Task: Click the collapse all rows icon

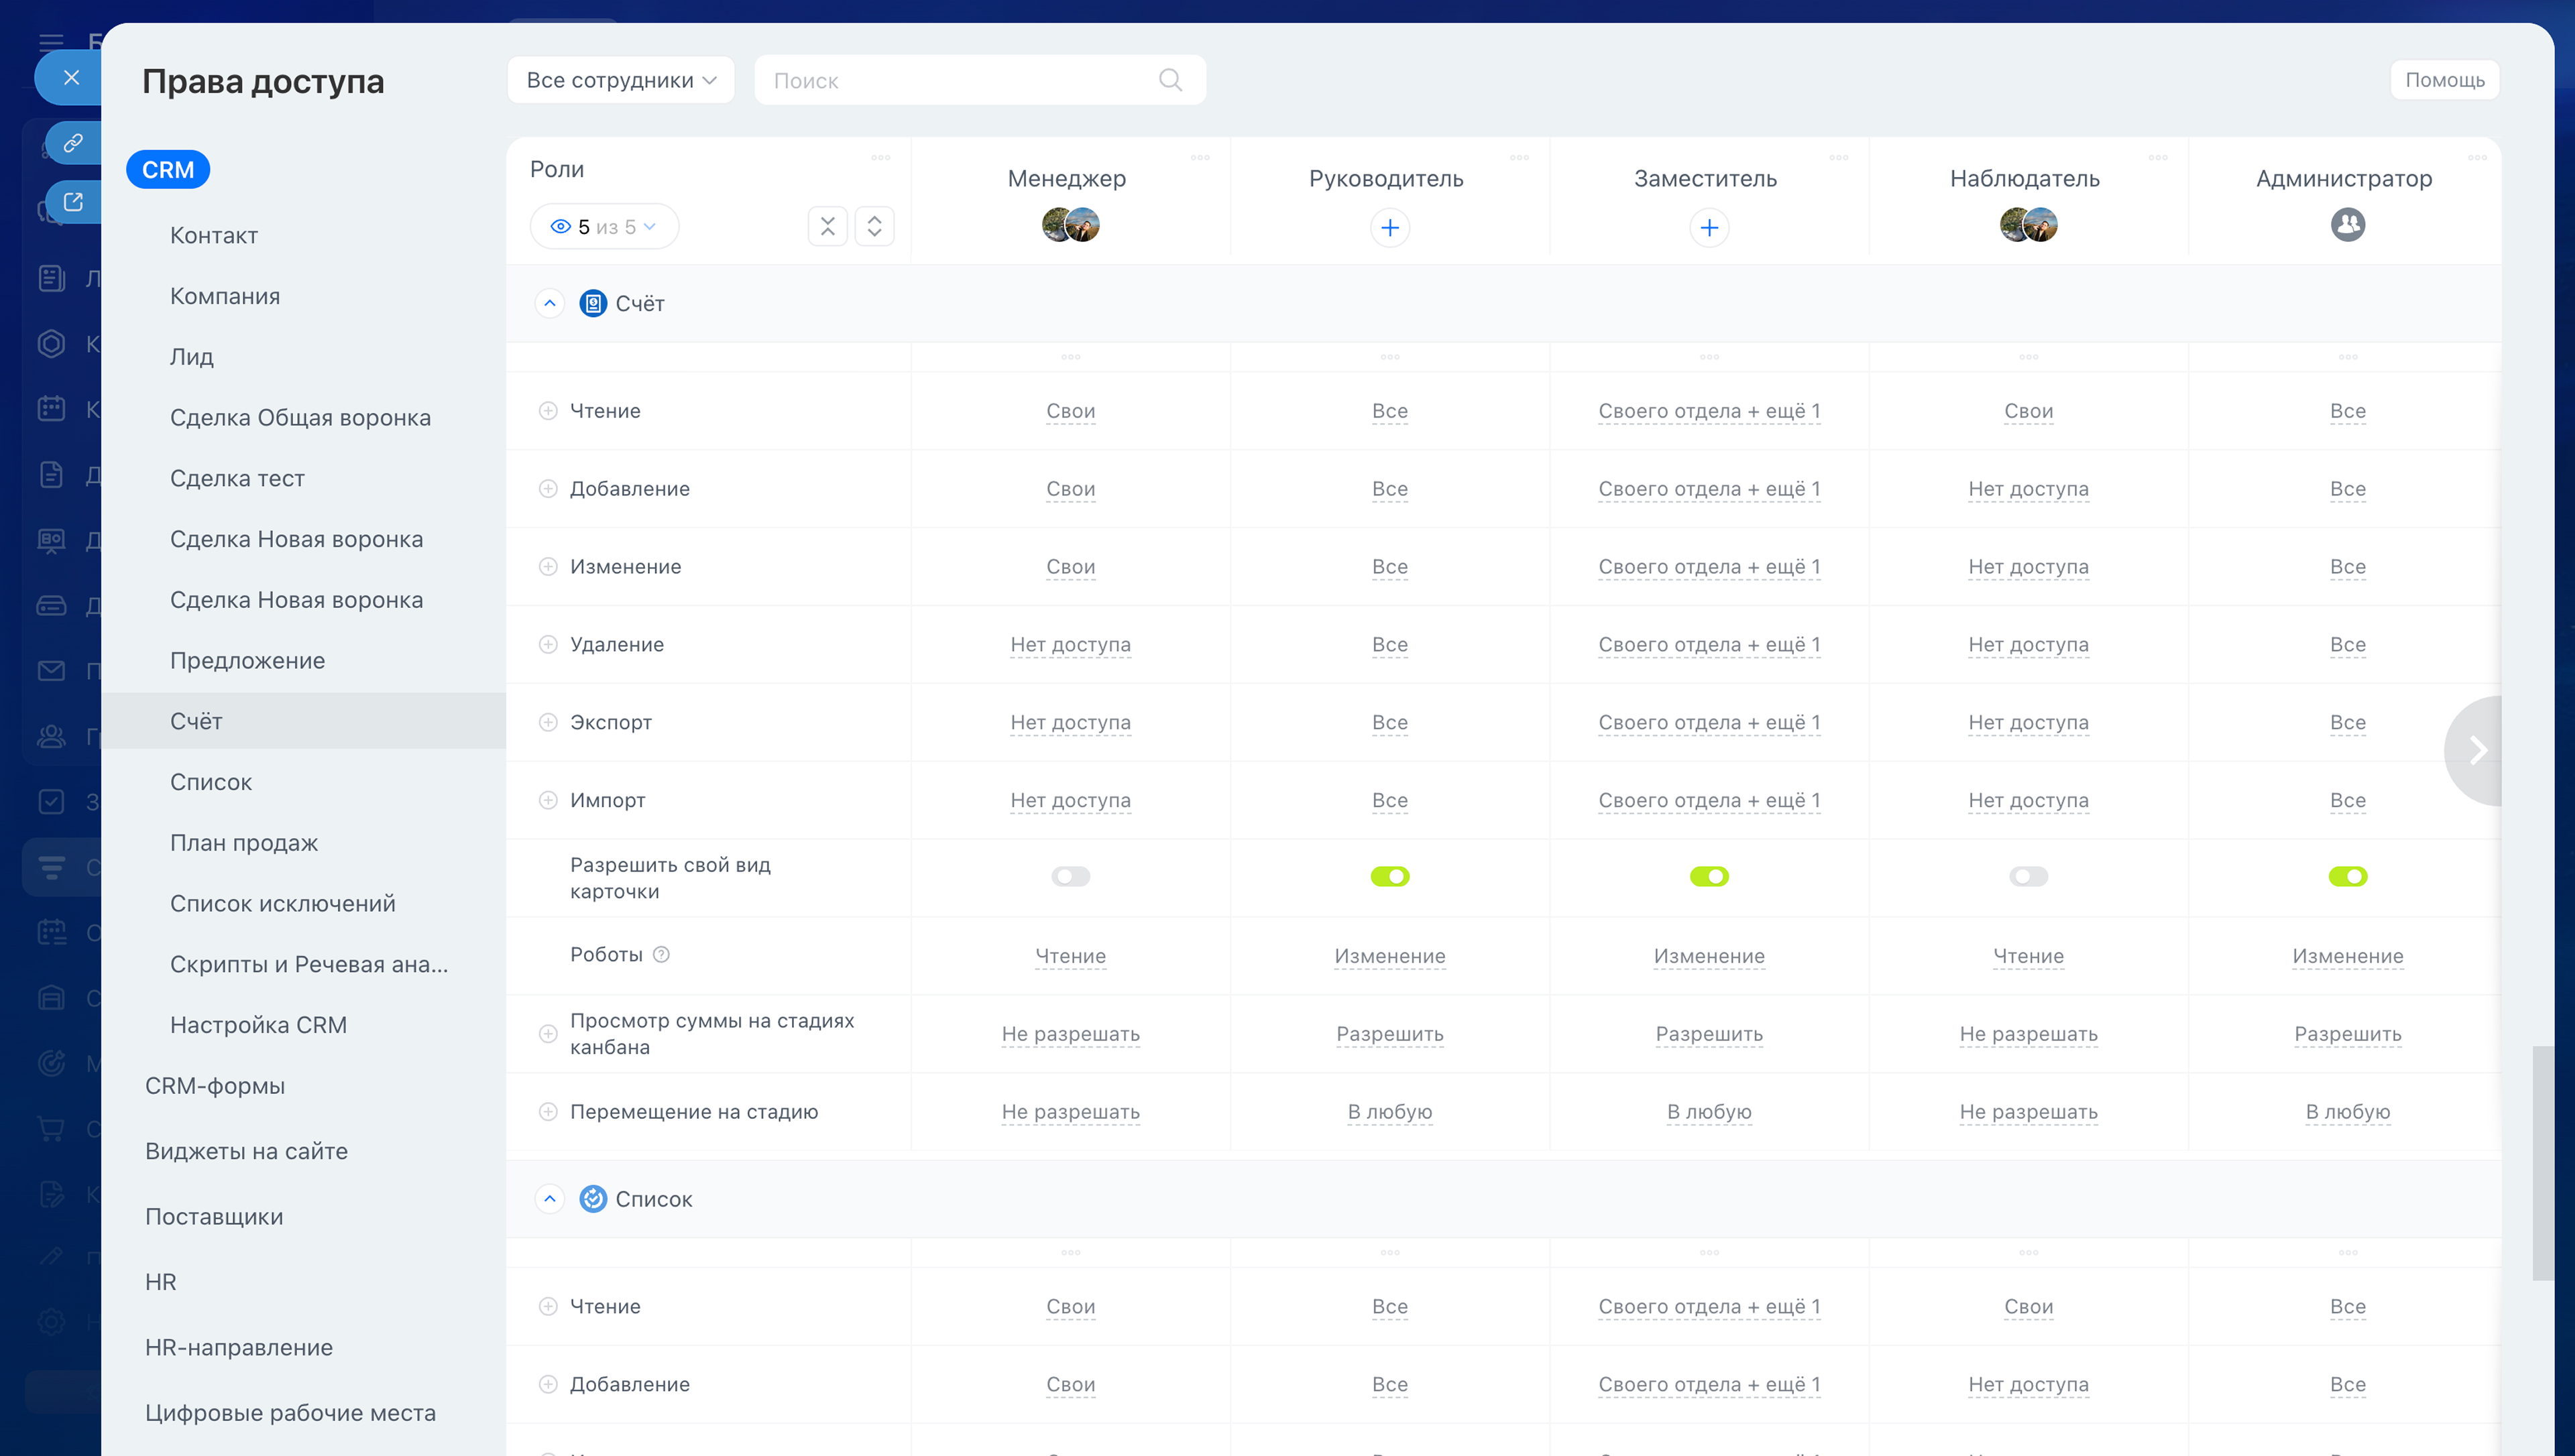Action: coord(827,227)
